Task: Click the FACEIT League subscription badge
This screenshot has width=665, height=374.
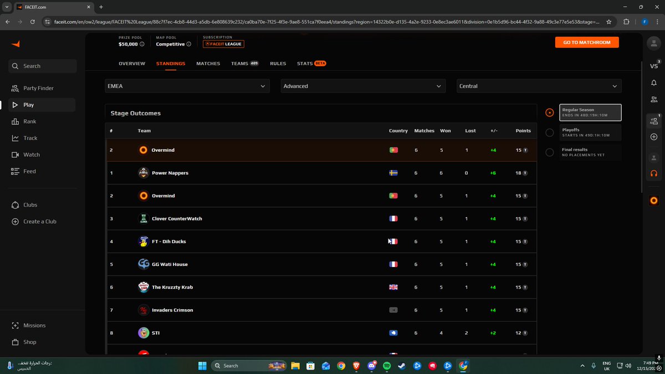Action: [x=223, y=44]
